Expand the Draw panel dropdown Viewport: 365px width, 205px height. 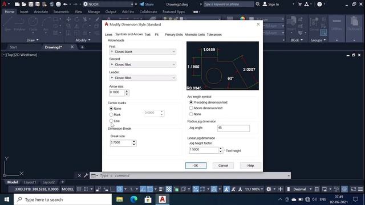click(33, 40)
